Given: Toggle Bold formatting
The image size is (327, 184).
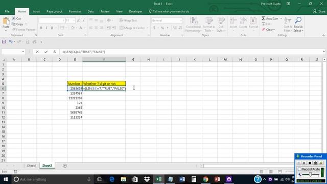Looking at the screenshot, I should tap(41, 28).
